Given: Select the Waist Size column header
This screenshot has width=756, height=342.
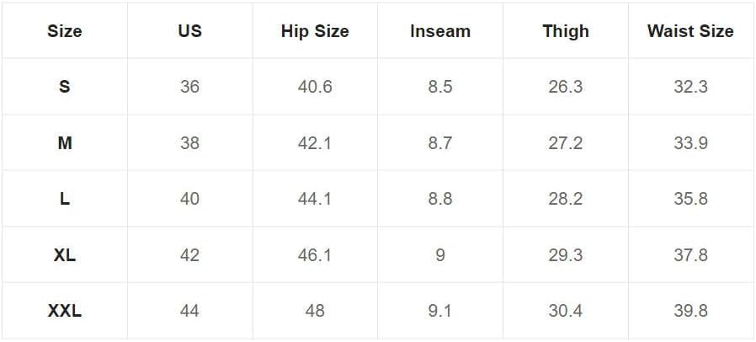Looking at the screenshot, I should pyautogui.click(x=690, y=31).
